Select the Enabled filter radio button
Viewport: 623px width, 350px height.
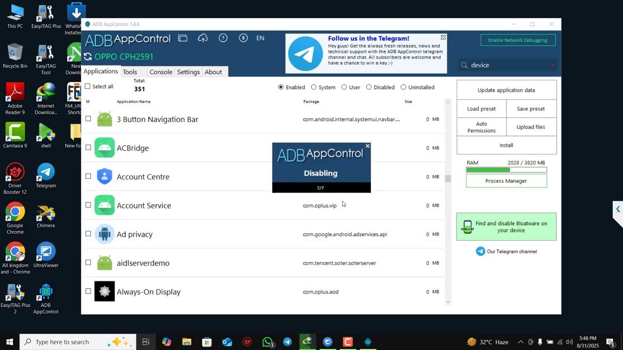pyautogui.click(x=281, y=87)
